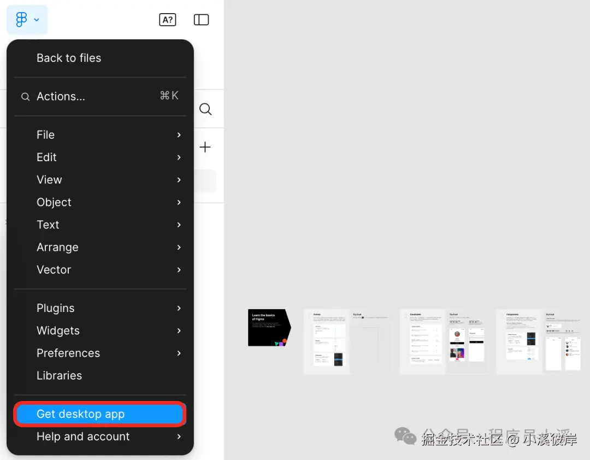Choose the Object menu item
The image size is (590, 460).
pyautogui.click(x=54, y=202)
